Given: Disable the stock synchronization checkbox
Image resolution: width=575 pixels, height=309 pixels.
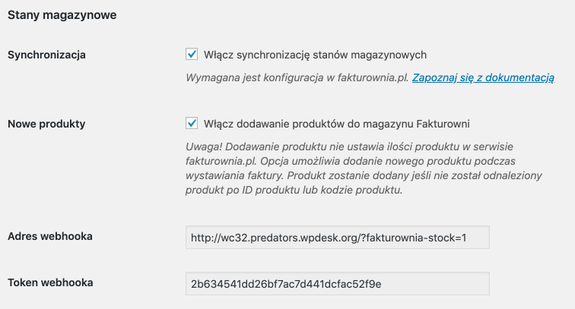Looking at the screenshot, I should [192, 55].
